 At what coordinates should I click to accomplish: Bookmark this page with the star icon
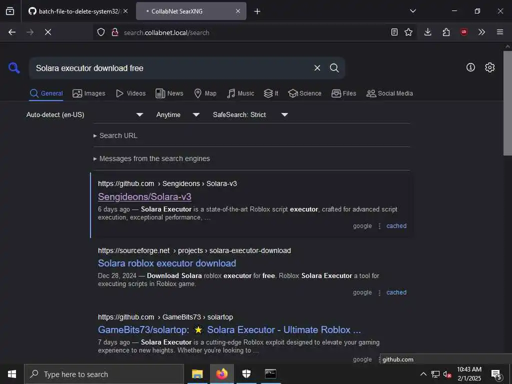[408, 32]
